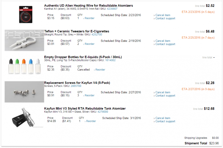Click title Authentic UD Alien Heating Wire

point(88,6)
